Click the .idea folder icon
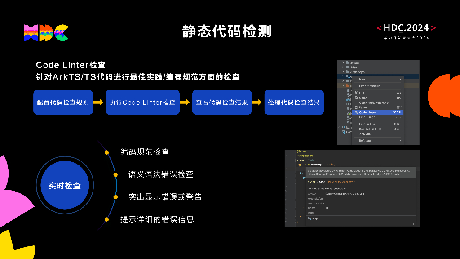 coord(347,68)
